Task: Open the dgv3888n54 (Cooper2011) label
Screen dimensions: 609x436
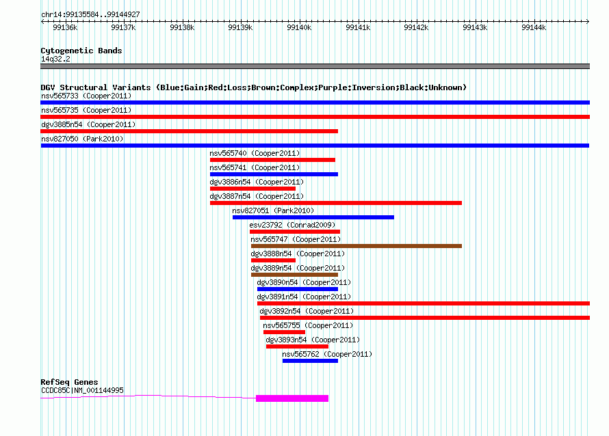Action: [298, 254]
